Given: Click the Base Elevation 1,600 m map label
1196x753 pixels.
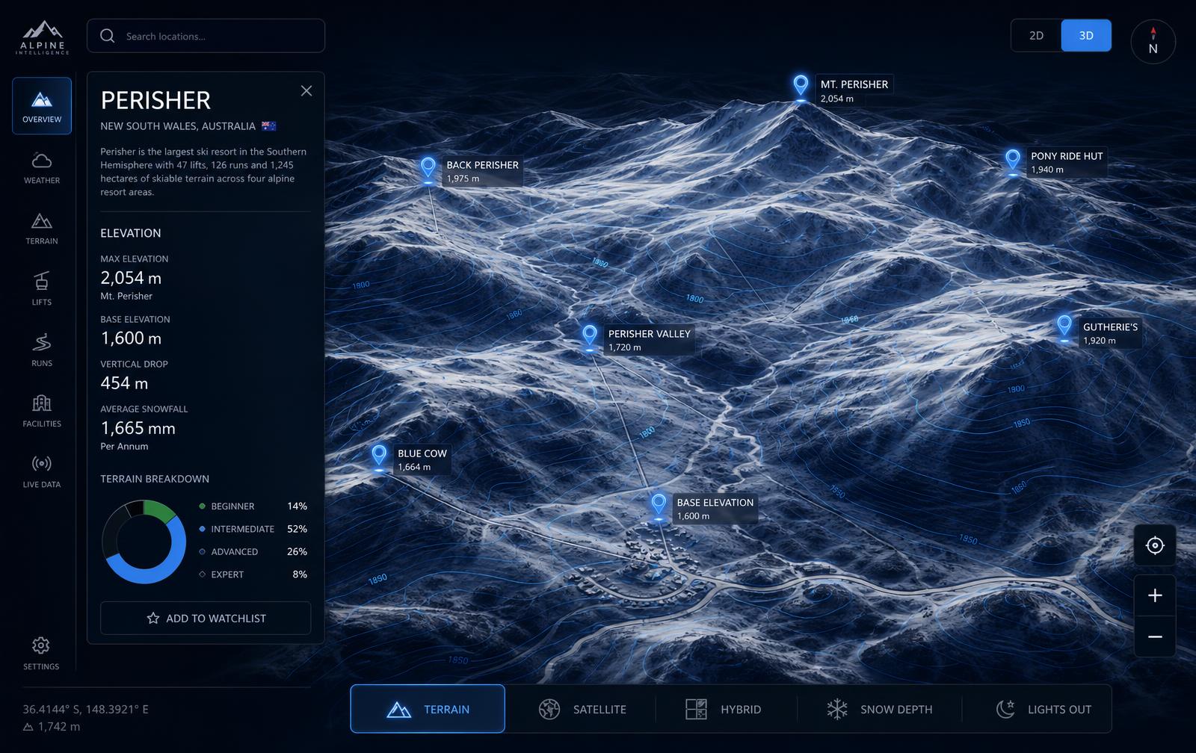Looking at the screenshot, I should pos(715,509).
